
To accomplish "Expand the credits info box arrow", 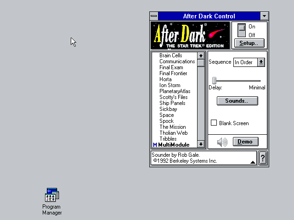I will (253, 162).
